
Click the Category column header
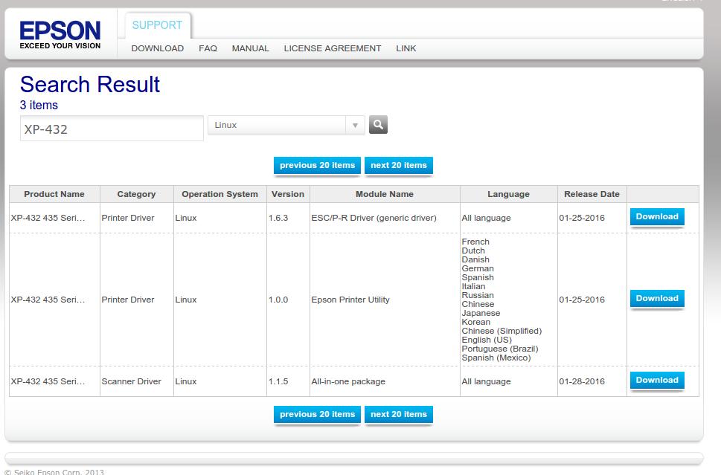coord(137,194)
